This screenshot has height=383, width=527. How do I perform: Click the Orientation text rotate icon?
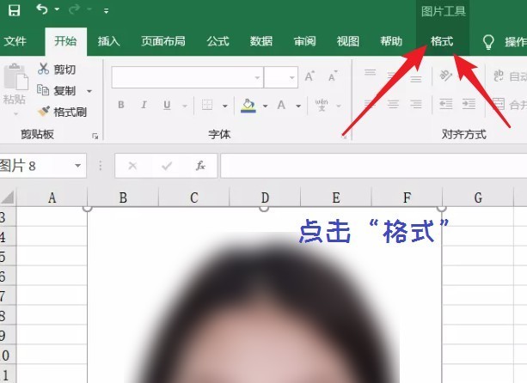click(446, 76)
